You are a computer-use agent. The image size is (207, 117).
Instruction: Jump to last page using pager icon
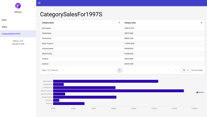click(x=176, y=70)
